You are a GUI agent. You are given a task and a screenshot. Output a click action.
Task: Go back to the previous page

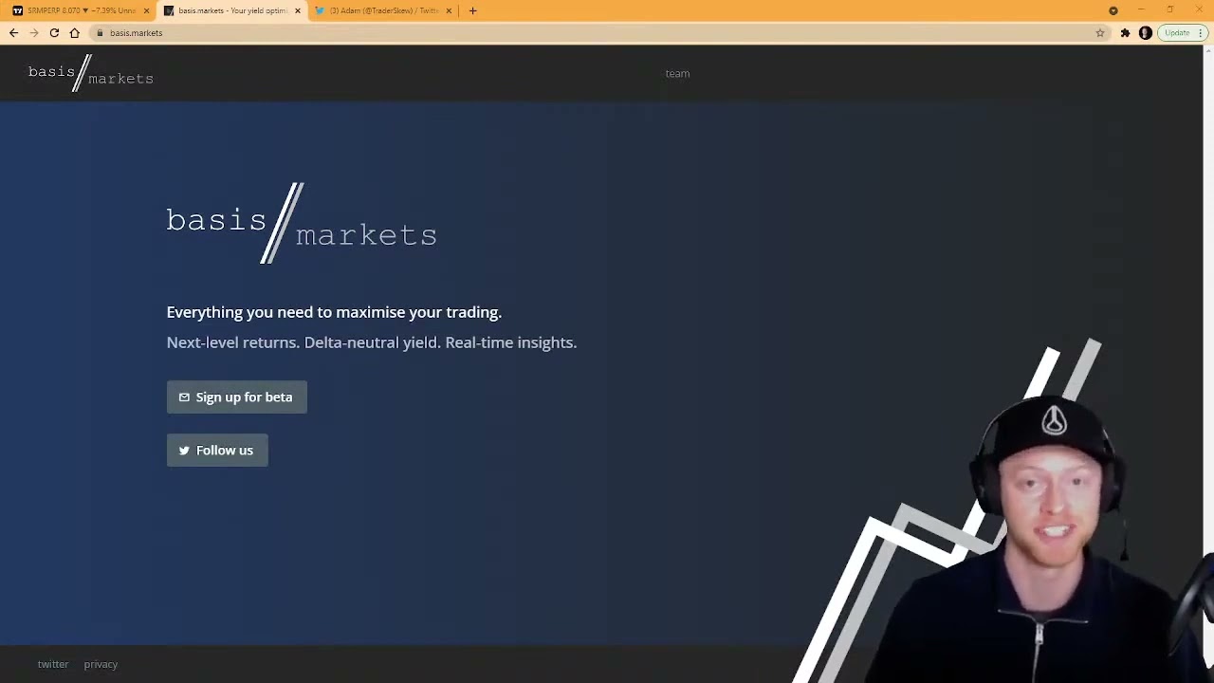(13, 33)
